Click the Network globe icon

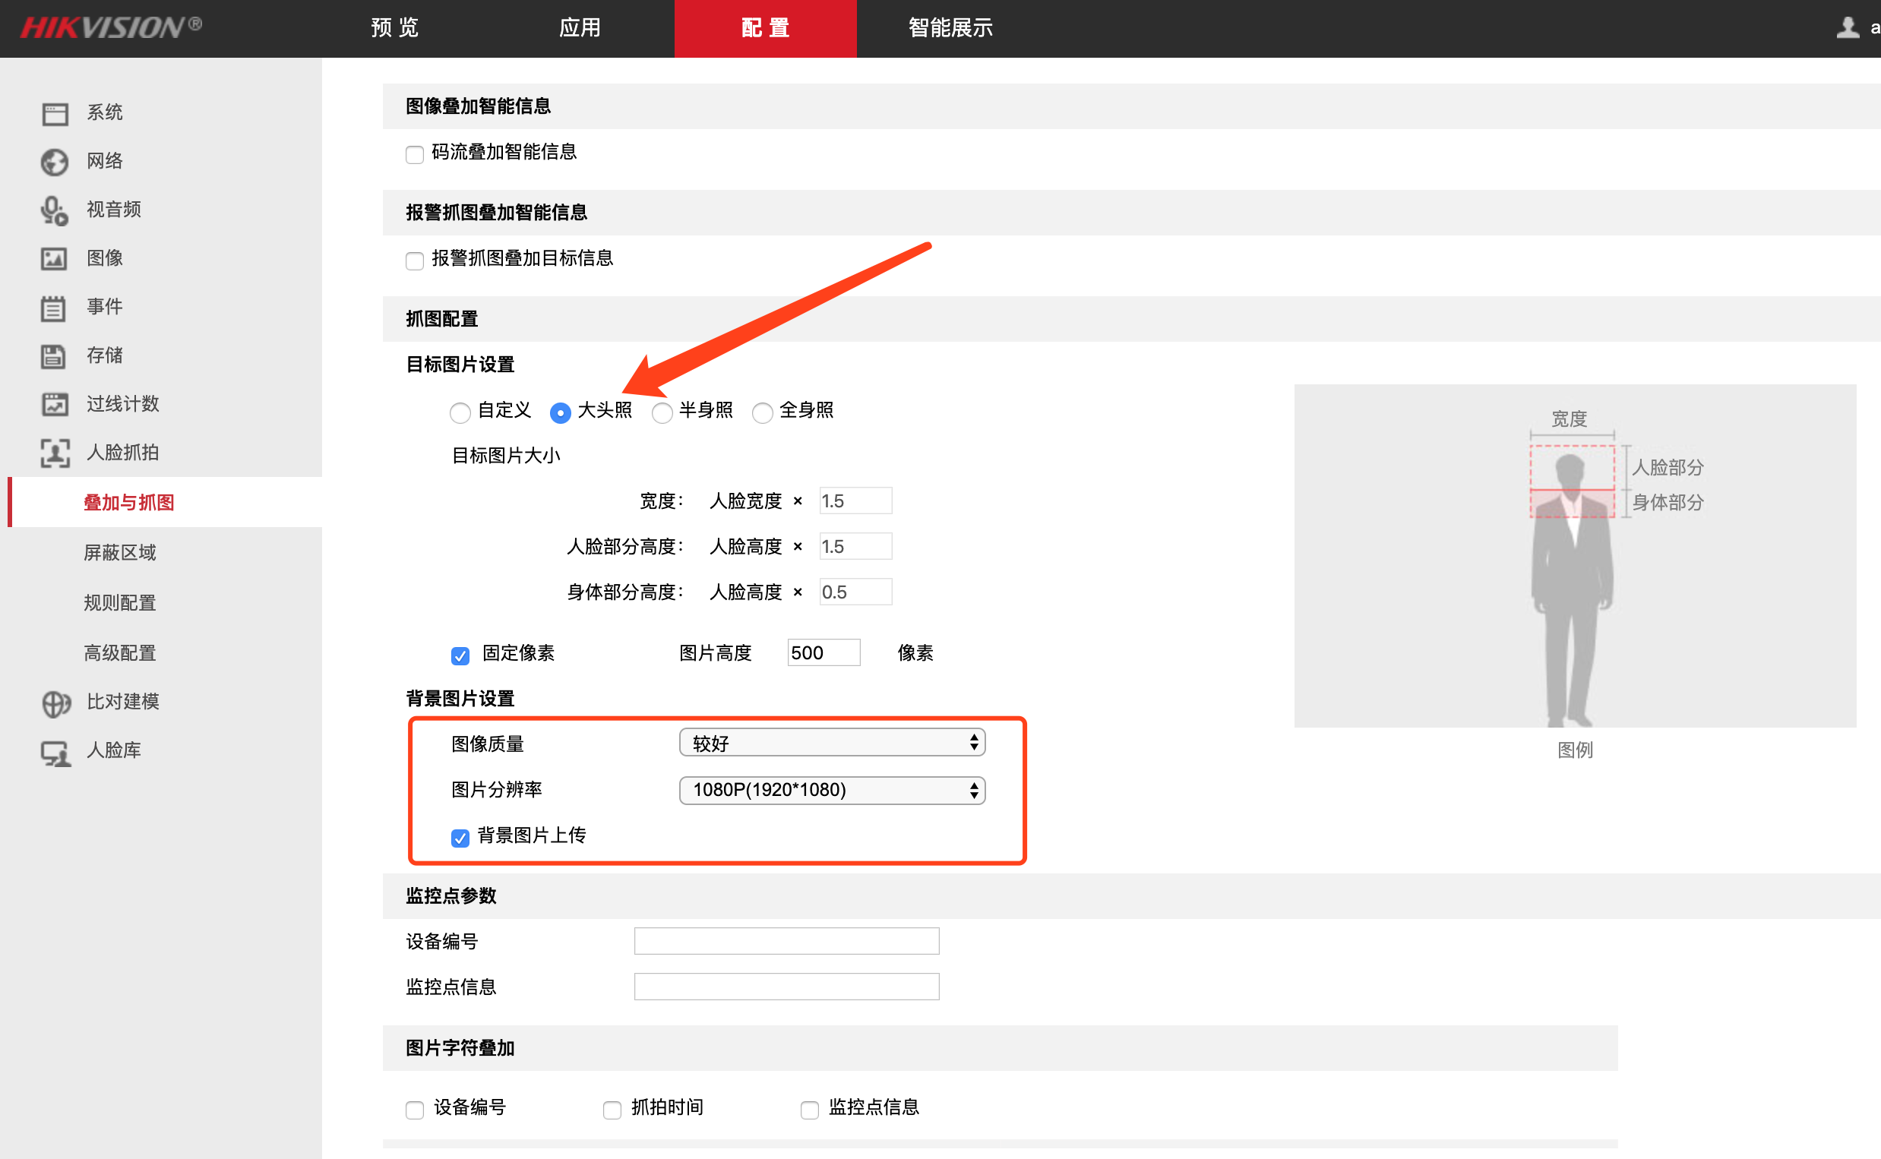point(55,162)
